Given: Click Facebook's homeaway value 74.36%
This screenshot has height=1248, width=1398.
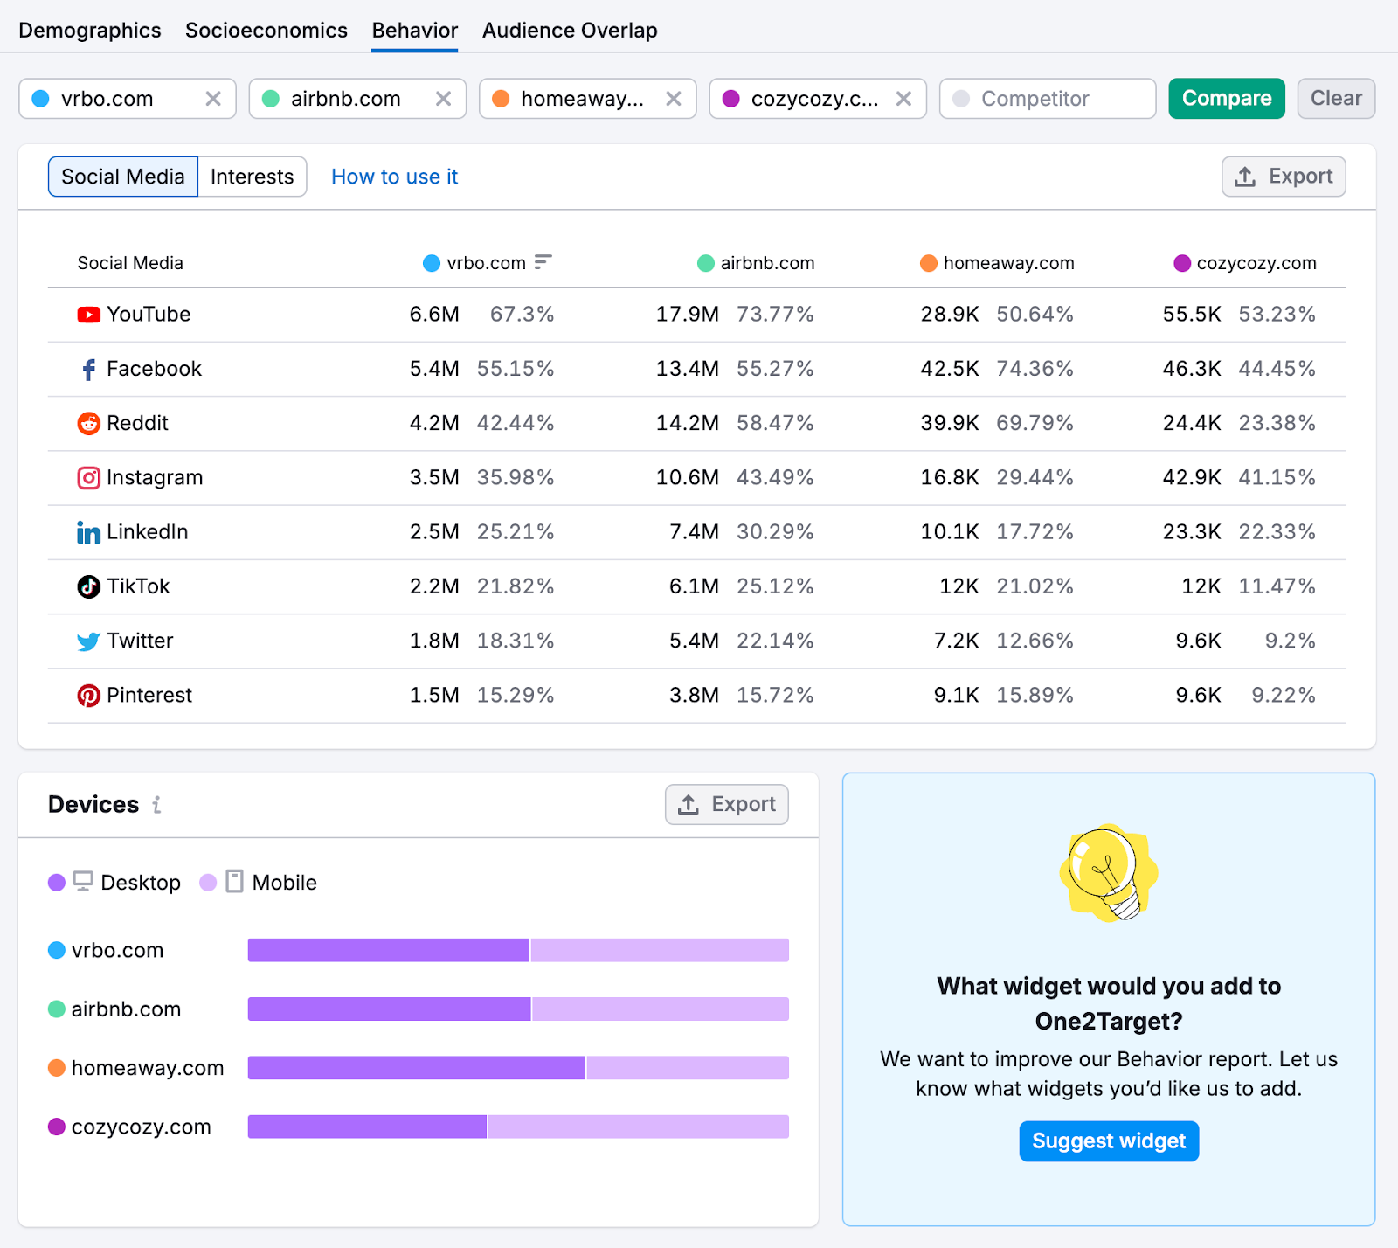Looking at the screenshot, I should point(1035,369).
